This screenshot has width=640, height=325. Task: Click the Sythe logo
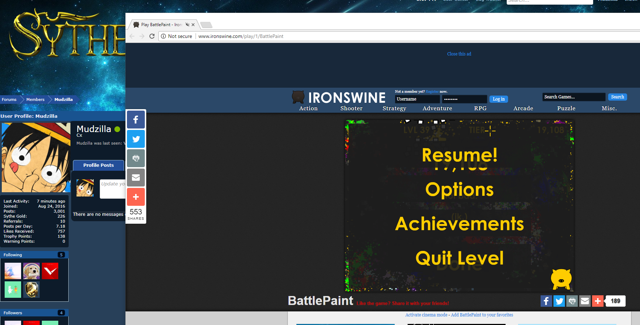[x=68, y=34]
